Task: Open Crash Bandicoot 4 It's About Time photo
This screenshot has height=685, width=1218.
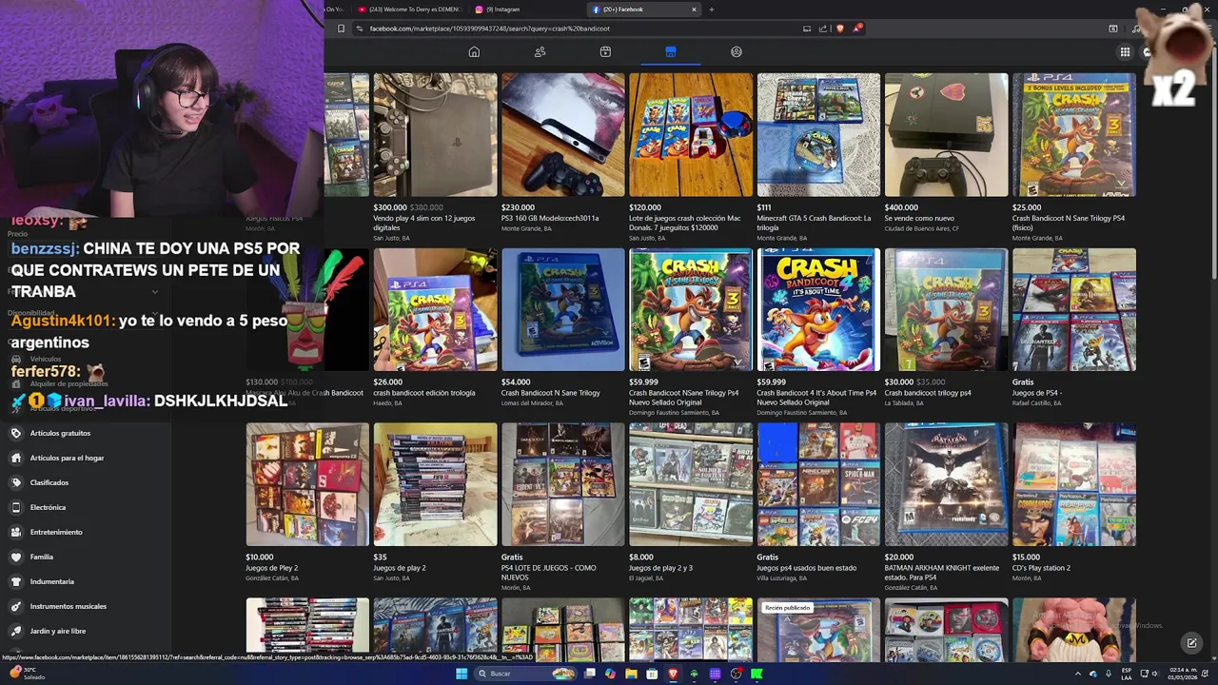Action: [818, 310]
